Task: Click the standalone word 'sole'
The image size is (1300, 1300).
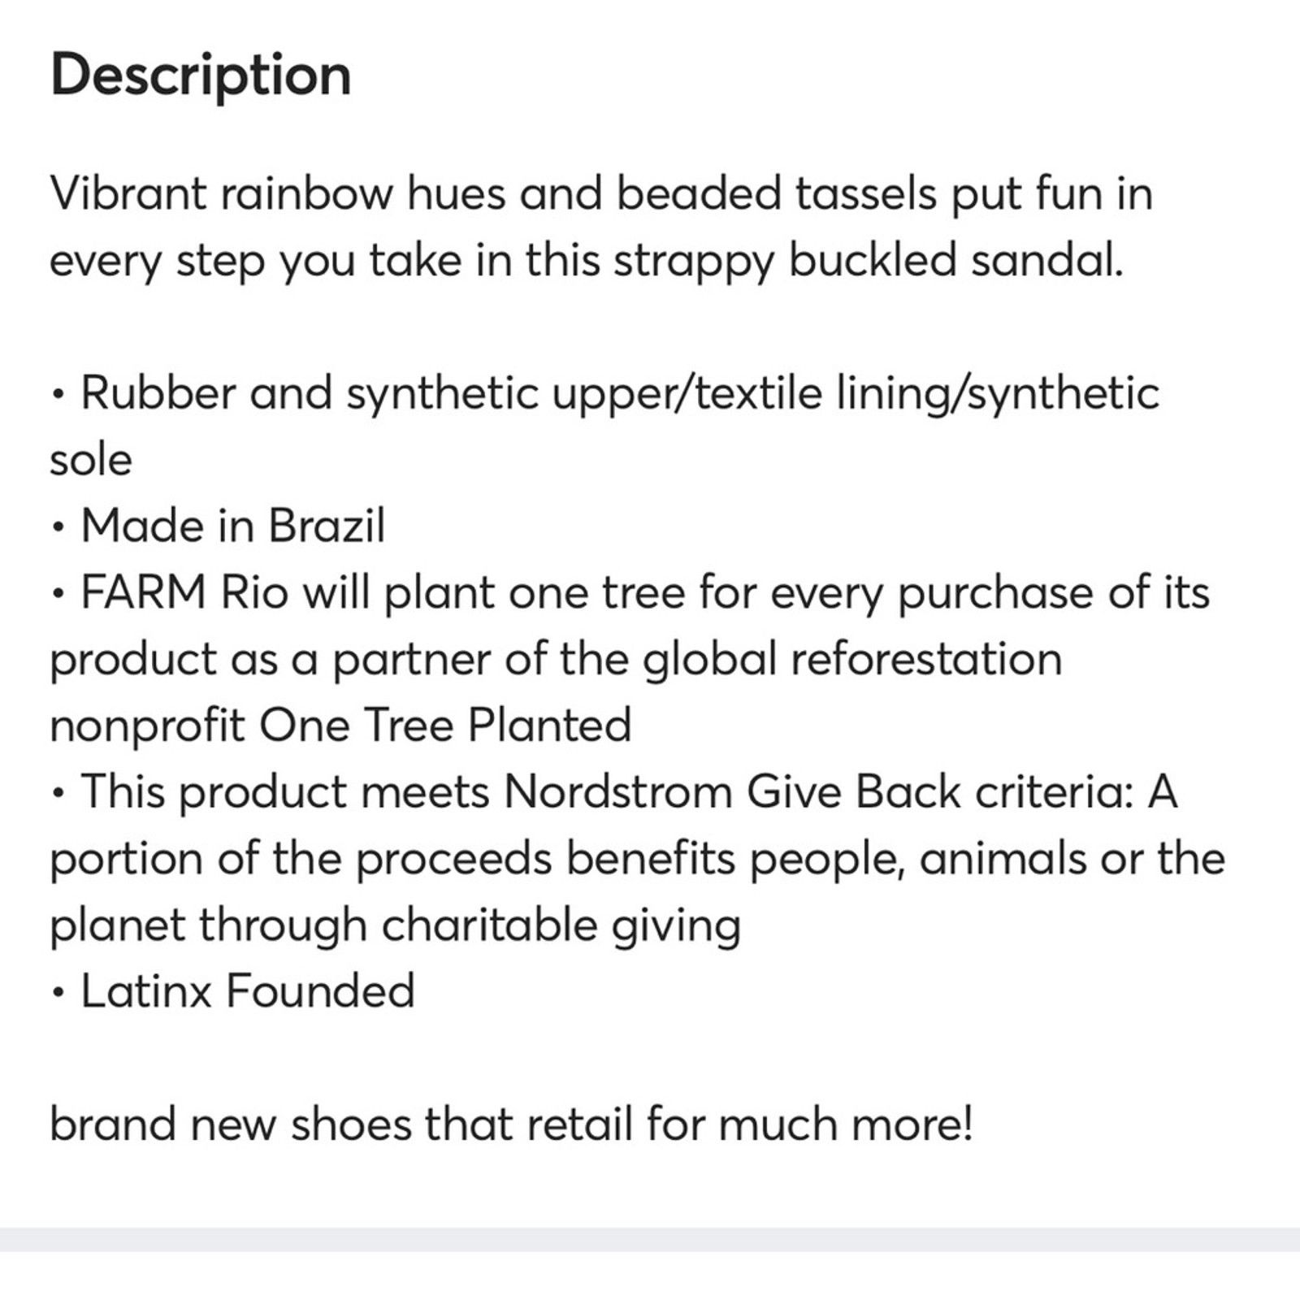Action: pyautogui.click(x=91, y=460)
